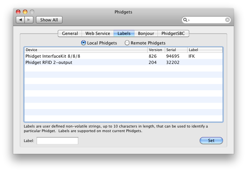Click version value 826
247x172 pixels.
pyautogui.click(x=153, y=56)
